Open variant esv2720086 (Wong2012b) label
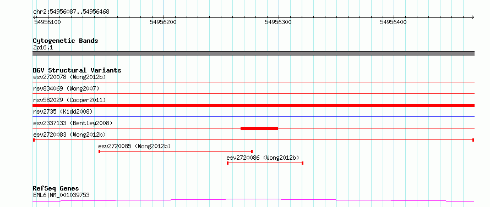 tap(263, 158)
